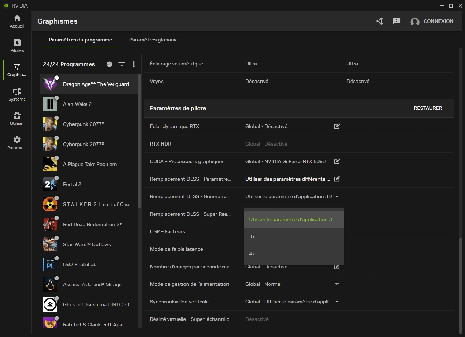The height and width of the screenshot is (337, 465).
Task: Choose the 4x option in dropdown
Action: tap(294, 254)
